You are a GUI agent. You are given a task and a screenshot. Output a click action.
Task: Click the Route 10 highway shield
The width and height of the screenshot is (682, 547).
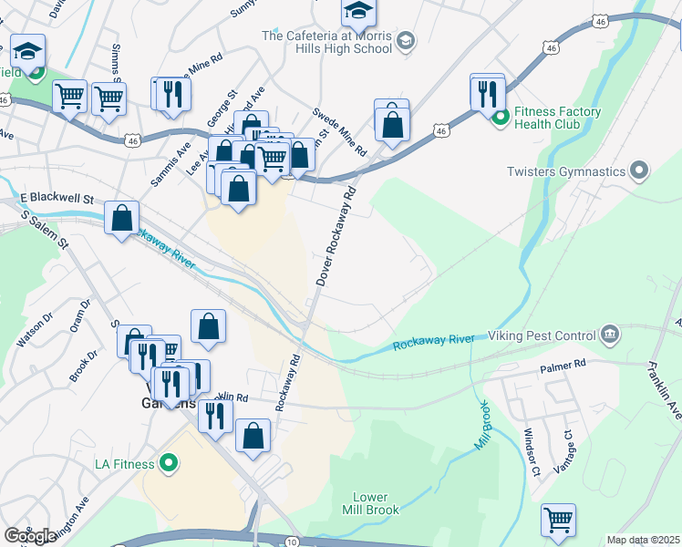coord(290,542)
